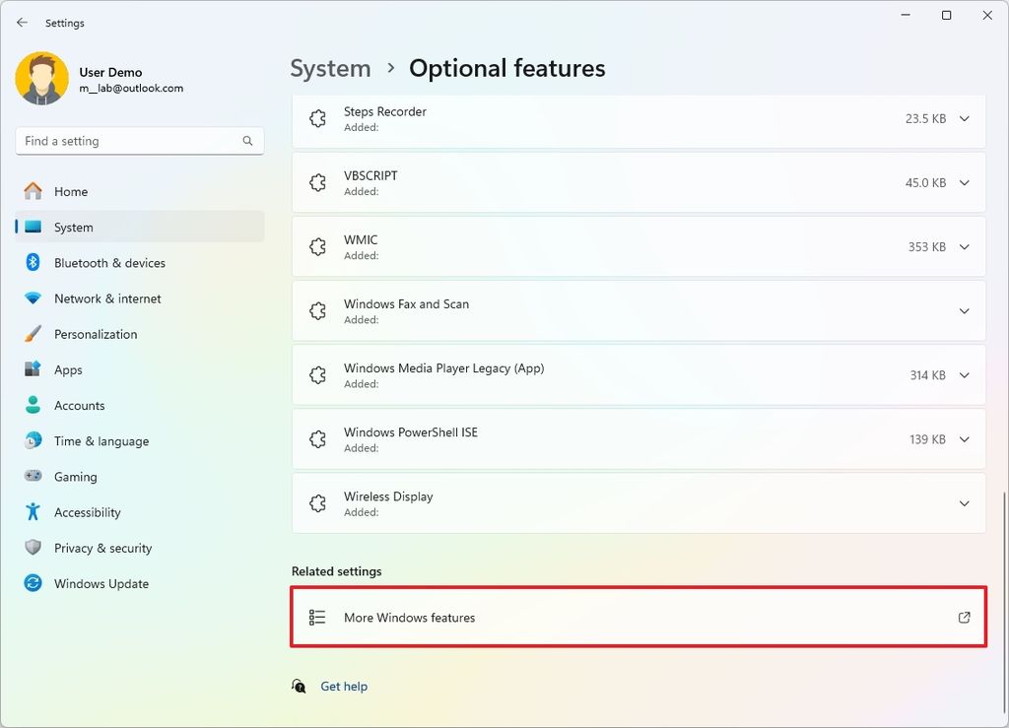This screenshot has height=728, width=1009.
Task: Click the System breadcrumb link
Action: [x=330, y=68]
